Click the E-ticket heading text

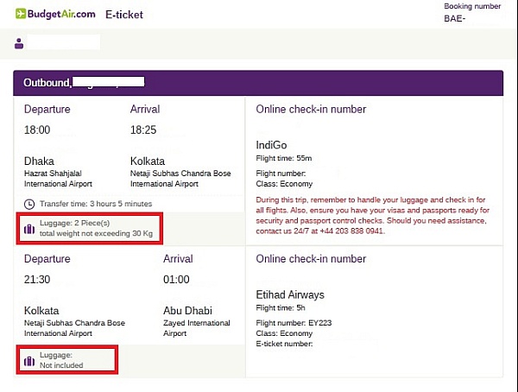[x=124, y=15]
